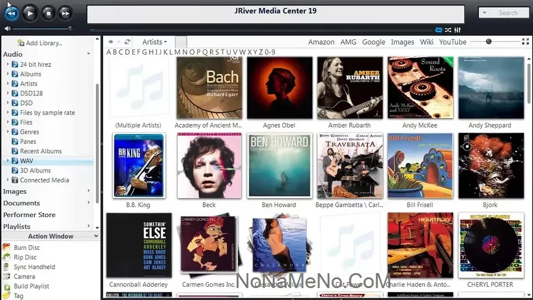This screenshot has width=533, height=300.
Task: Open the YouTube link
Action: coord(453,42)
